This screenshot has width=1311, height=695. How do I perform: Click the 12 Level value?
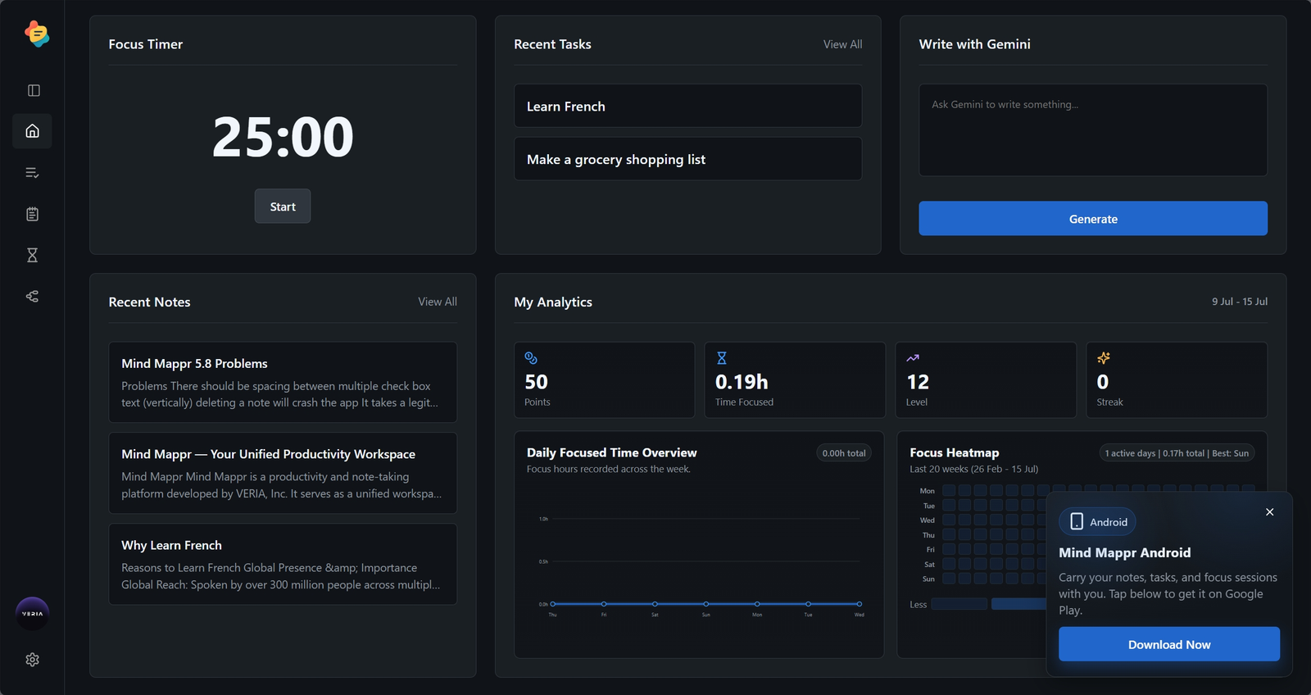click(918, 382)
